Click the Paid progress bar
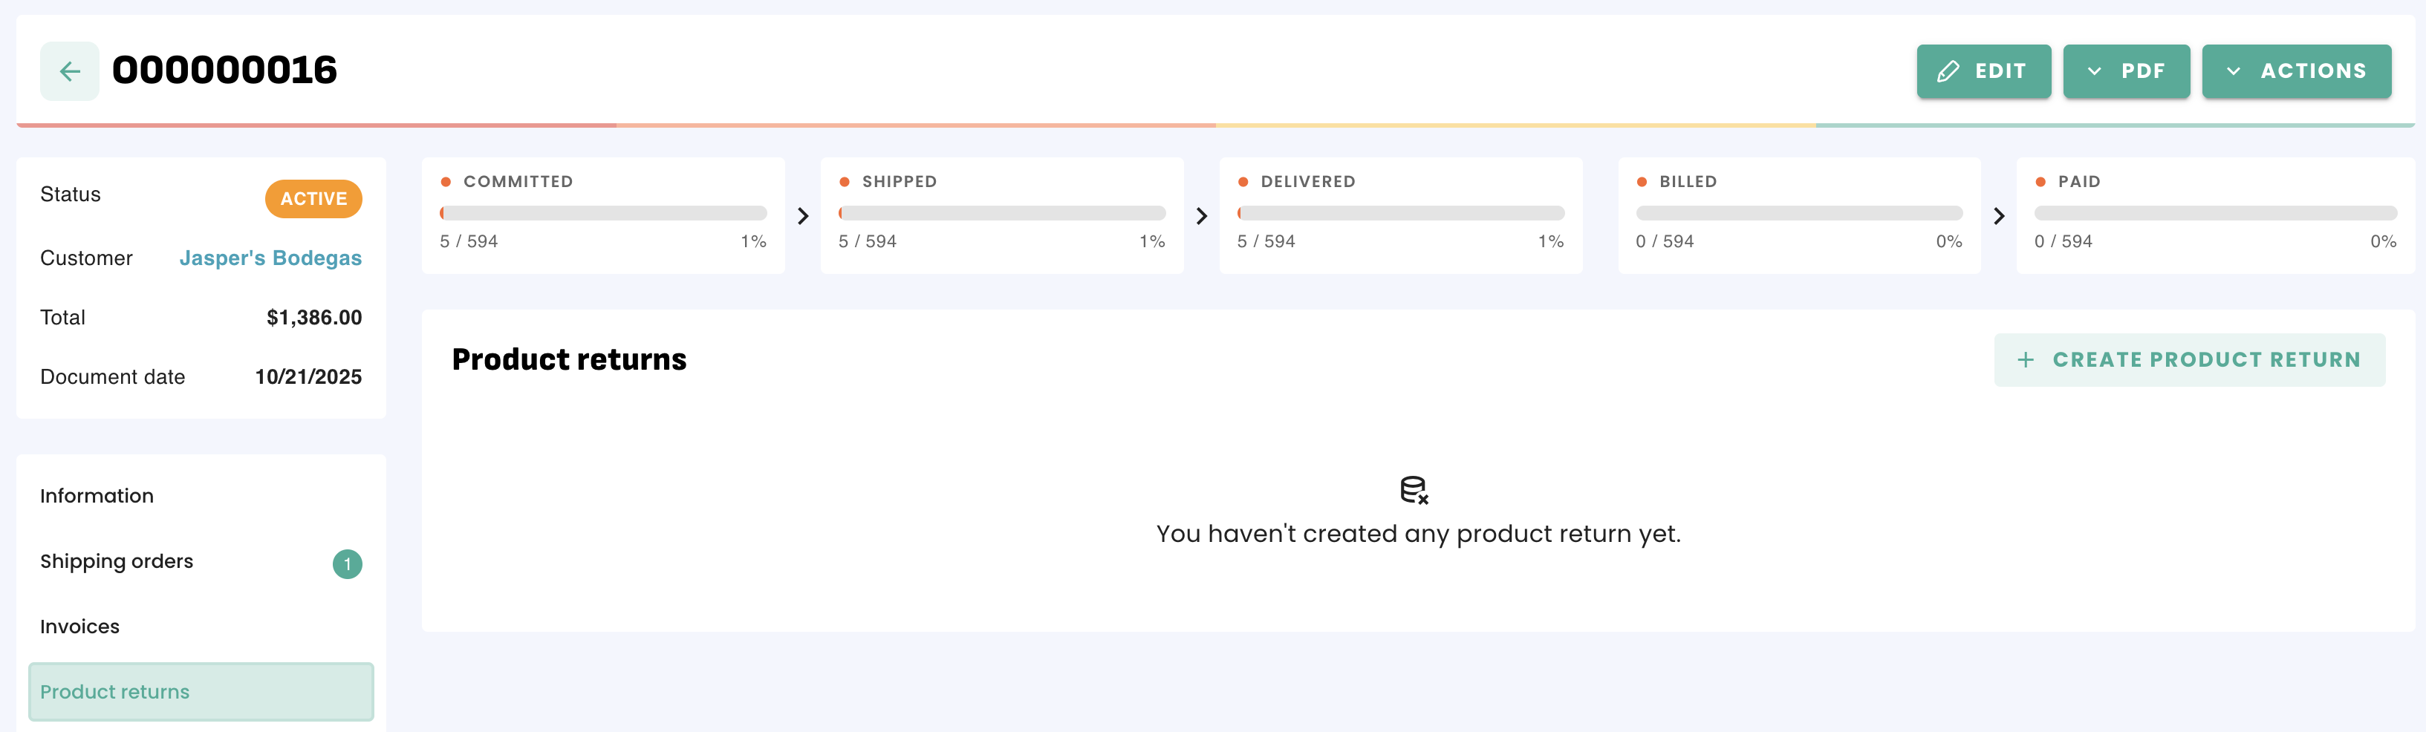 point(2215,214)
